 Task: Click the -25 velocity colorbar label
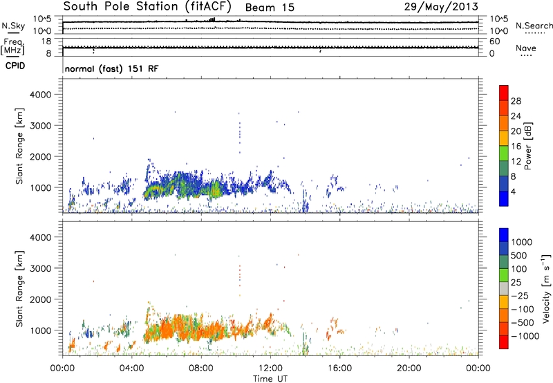(521, 296)
